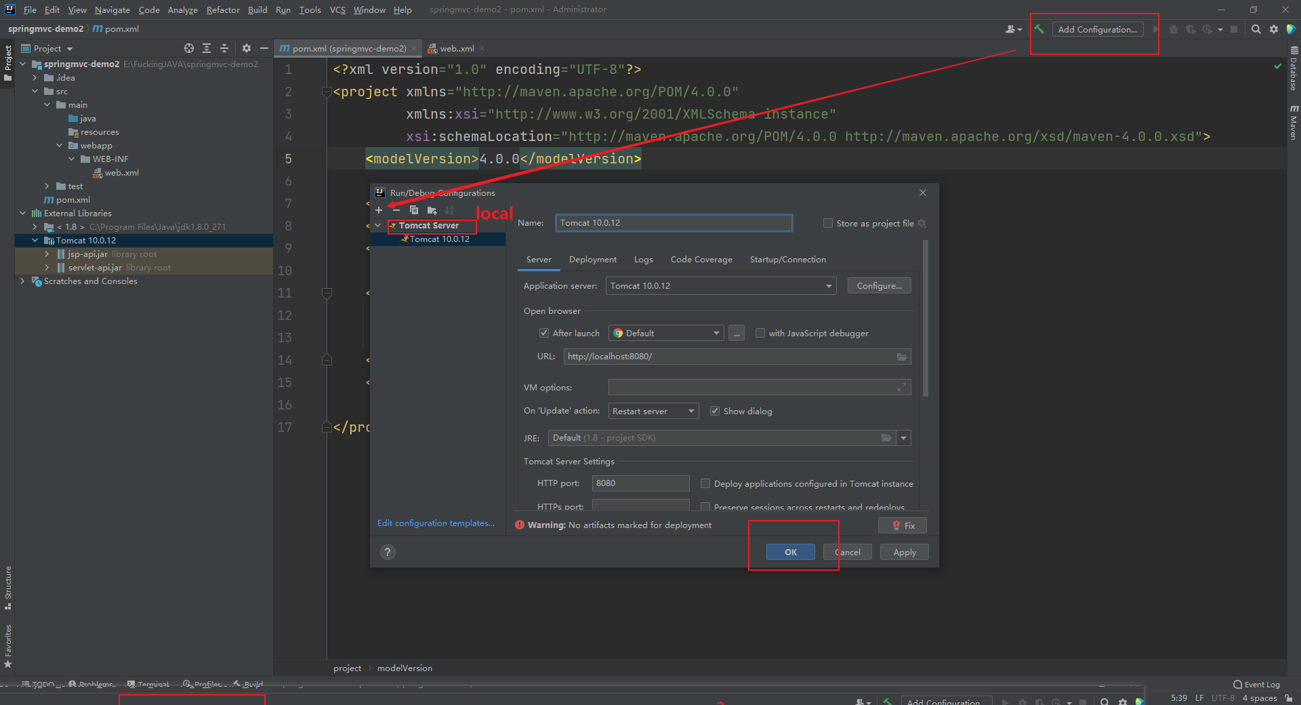Viewport: 1301px width, 705px height.
Task: Click the Configure... button
Action: pos(880,286)
